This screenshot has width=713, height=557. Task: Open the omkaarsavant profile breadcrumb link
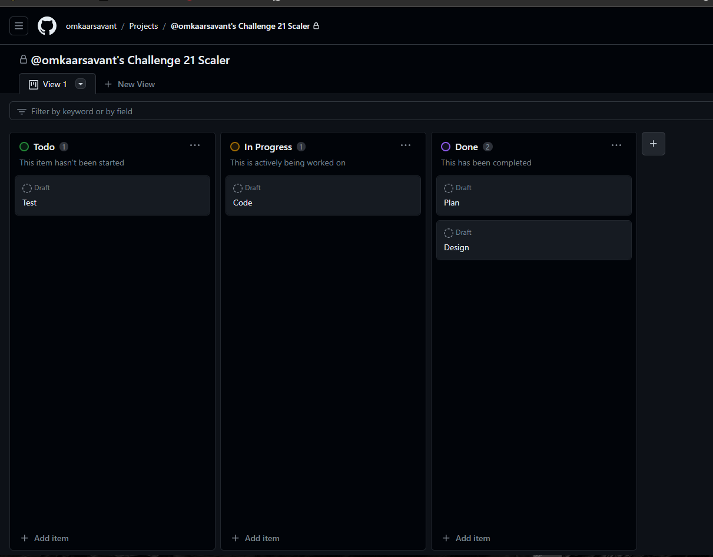[x=91, y=25]
